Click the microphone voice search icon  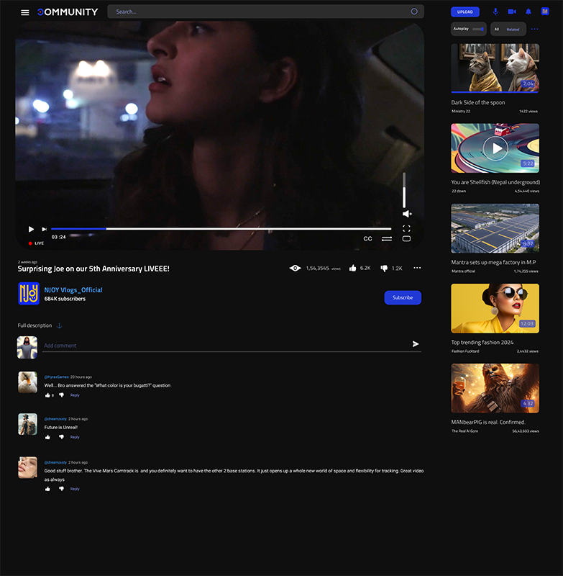(495, 12)
